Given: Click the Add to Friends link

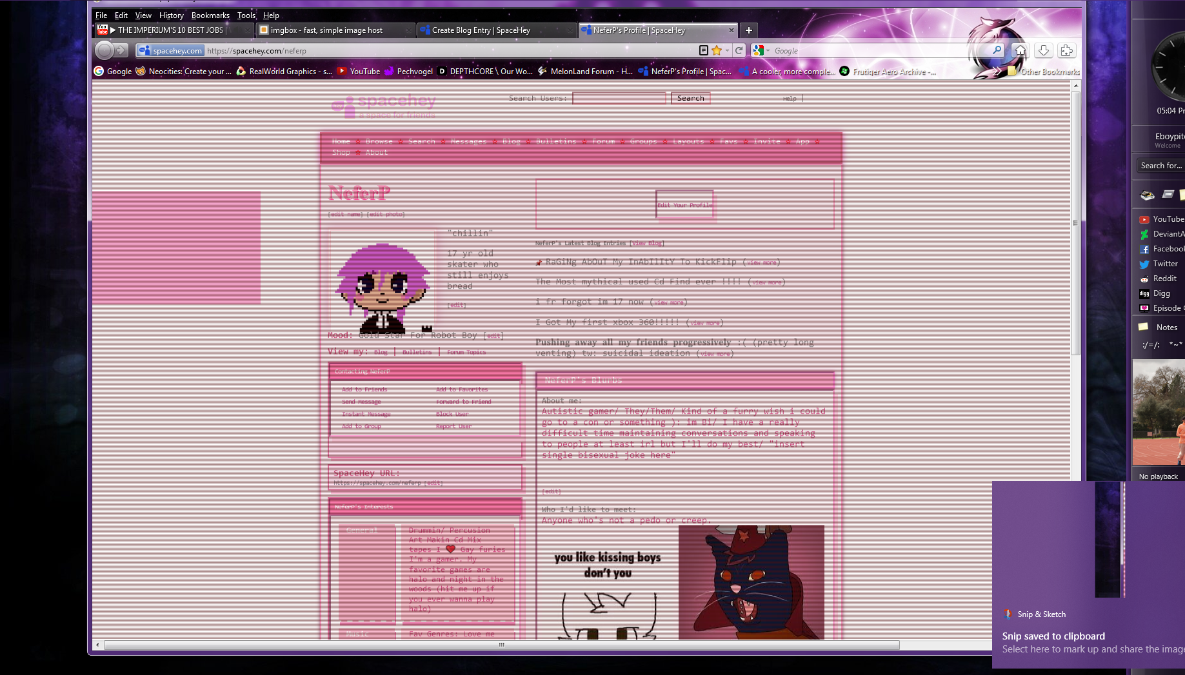Looking at the screenshot, I should (364, 389).
